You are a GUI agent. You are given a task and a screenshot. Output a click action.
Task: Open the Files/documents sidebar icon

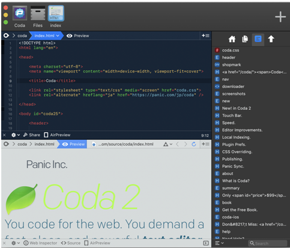[x=245, y=39]
